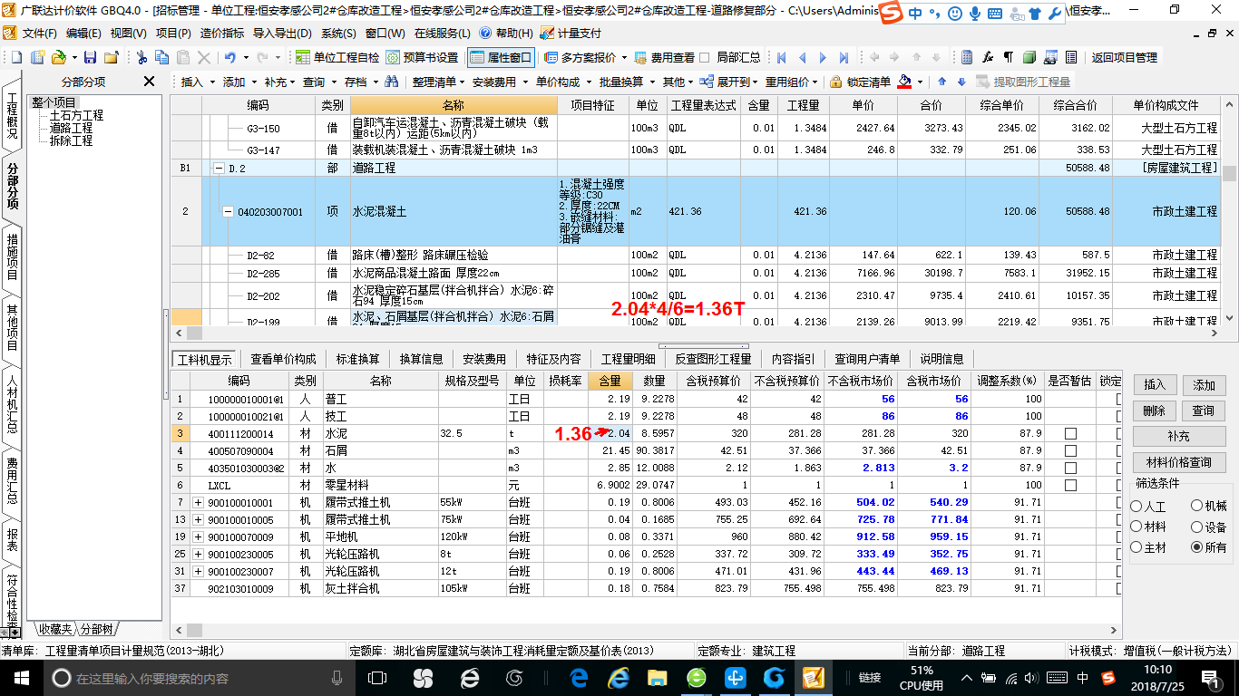Close the 分部分项 side panel

(150, 82)
